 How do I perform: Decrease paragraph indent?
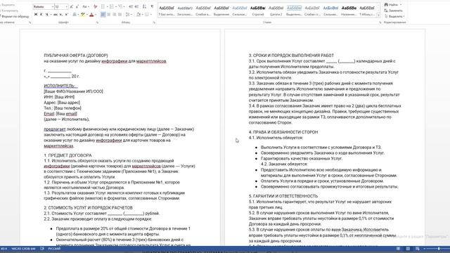pyautogui.click(x=131, y=6)
